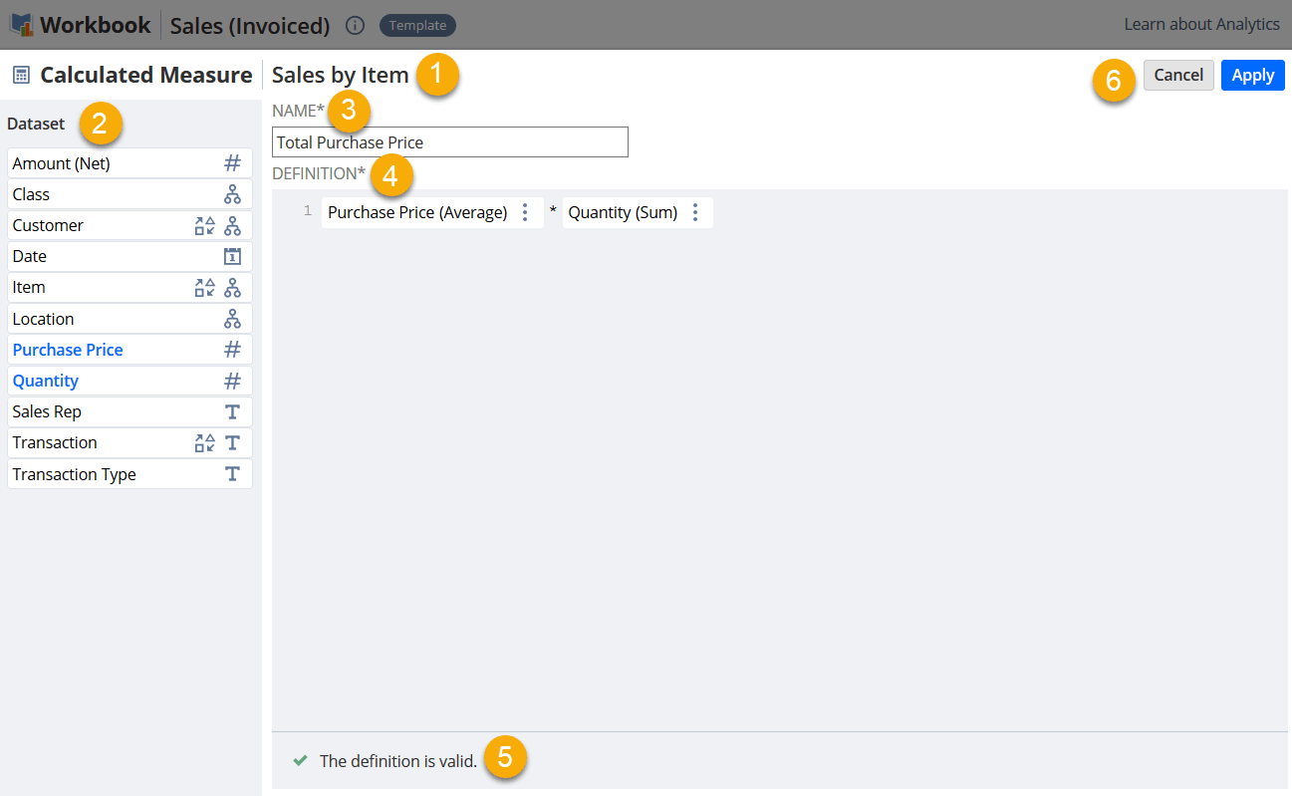Viewport: 1292px width, 796px height.
Task: Select Class dataset field
Action: (129, 194)
